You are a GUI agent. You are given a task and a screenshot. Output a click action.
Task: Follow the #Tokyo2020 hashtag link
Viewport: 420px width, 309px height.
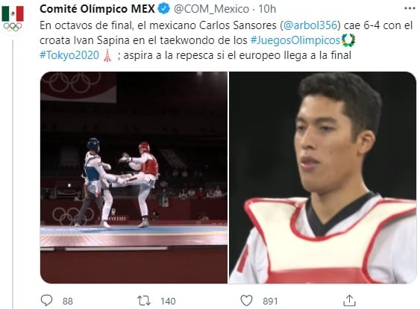tap(69, 55)
